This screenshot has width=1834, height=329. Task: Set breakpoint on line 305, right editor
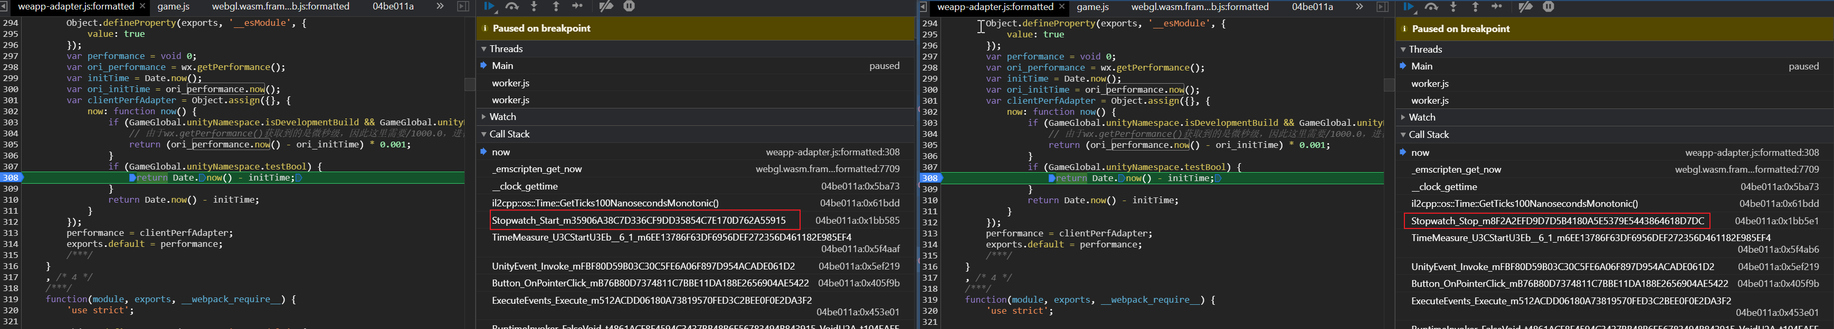click(x=930, y=145)
